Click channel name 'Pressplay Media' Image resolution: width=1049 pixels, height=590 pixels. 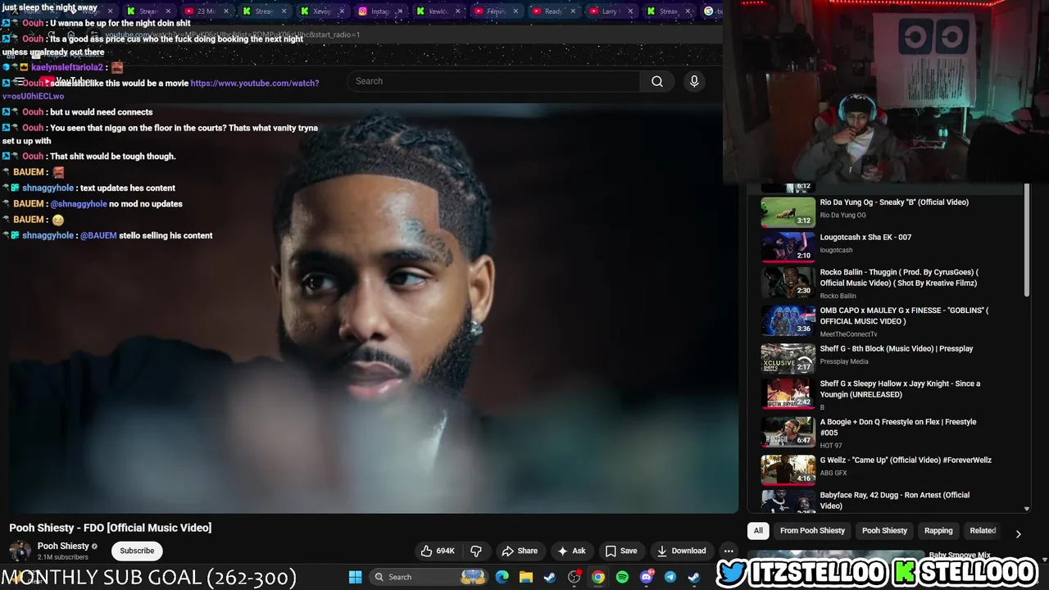tap(844, 361)
